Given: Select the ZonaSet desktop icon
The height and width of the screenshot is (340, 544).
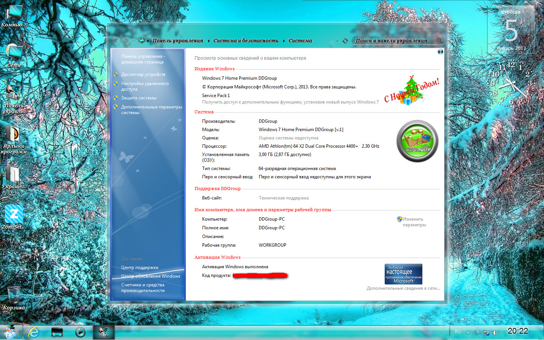Looking at the screenshot, I should click(x=14, y=217).
